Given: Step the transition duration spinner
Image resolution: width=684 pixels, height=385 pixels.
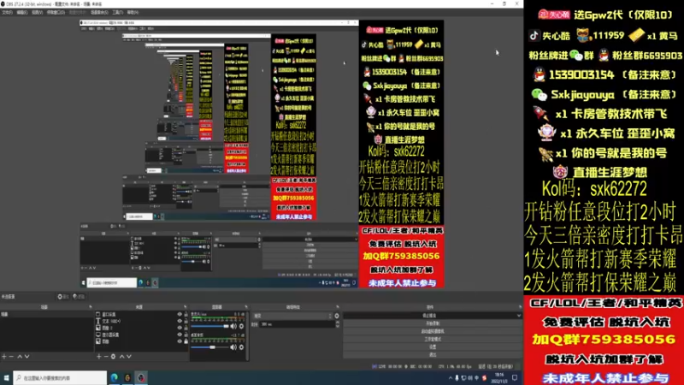Looking at the screenshot, I should pos(337,325).
